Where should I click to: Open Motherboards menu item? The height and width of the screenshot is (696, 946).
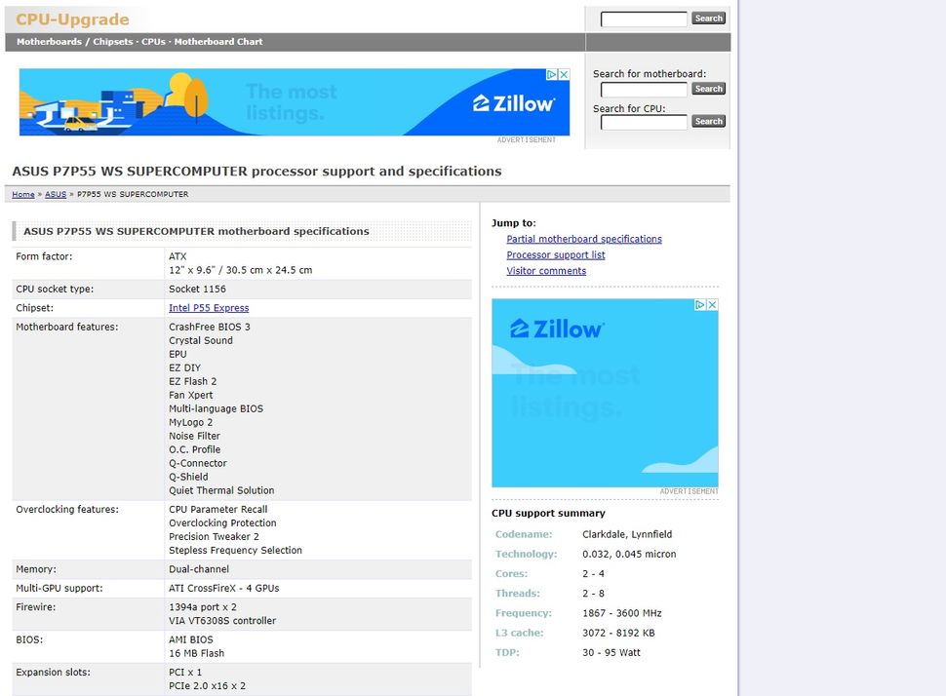click(49, 42)
